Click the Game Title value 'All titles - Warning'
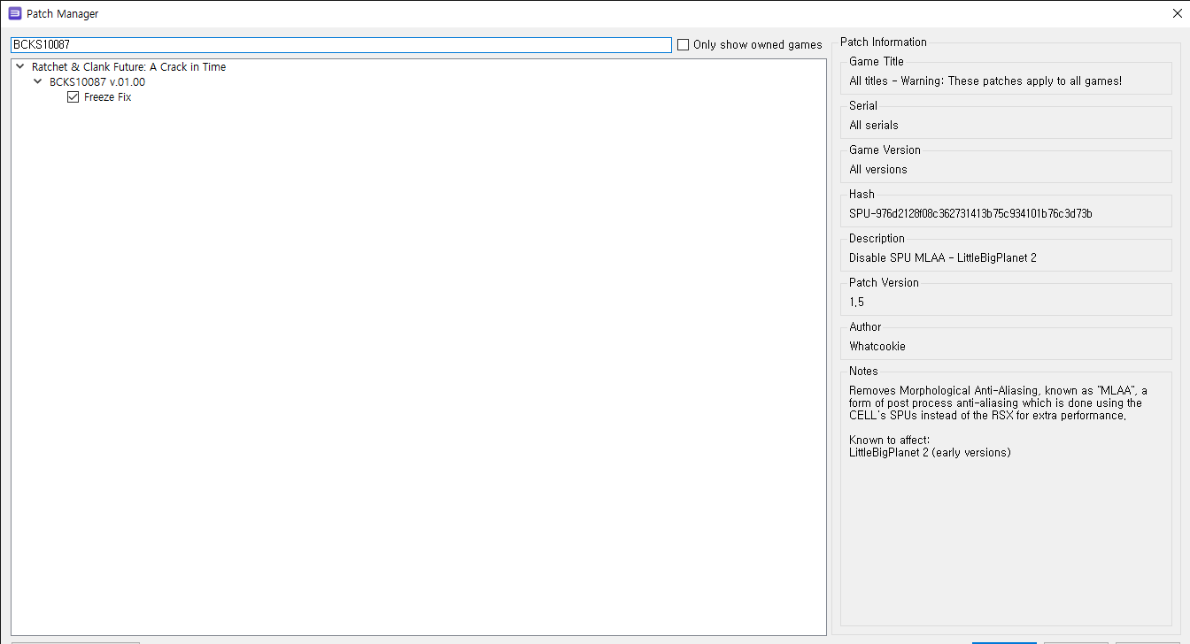 (985, 80)
